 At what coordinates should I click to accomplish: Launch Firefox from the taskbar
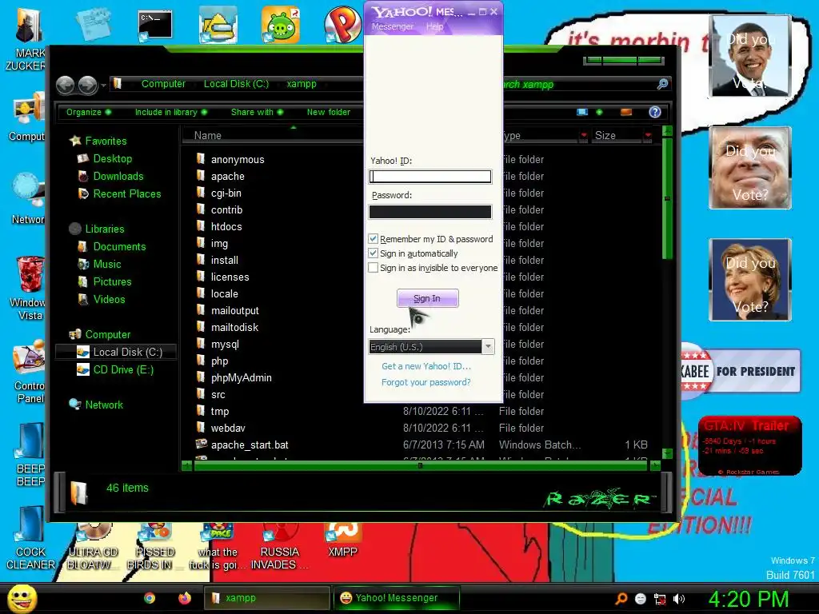tap(185, 598)
